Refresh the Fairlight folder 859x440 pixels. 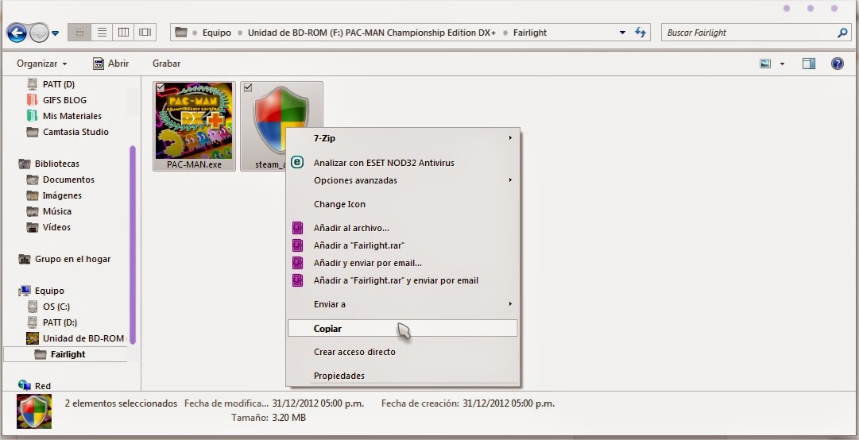640,33
